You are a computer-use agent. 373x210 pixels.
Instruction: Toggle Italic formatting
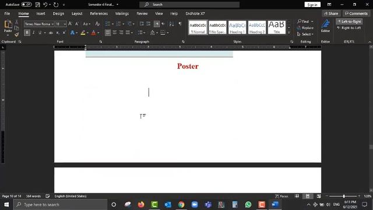pos(34,33)
